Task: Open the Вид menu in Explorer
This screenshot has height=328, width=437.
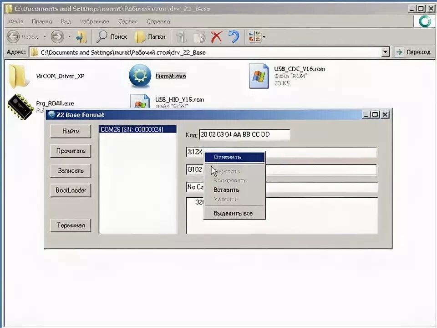Action: (x=66, y=21)
